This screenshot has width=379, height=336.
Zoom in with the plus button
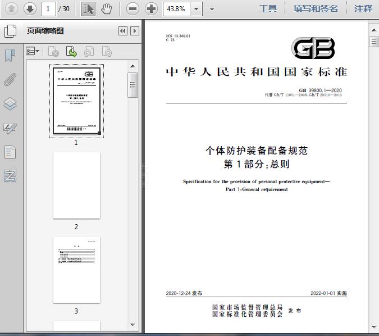(151, 9)
